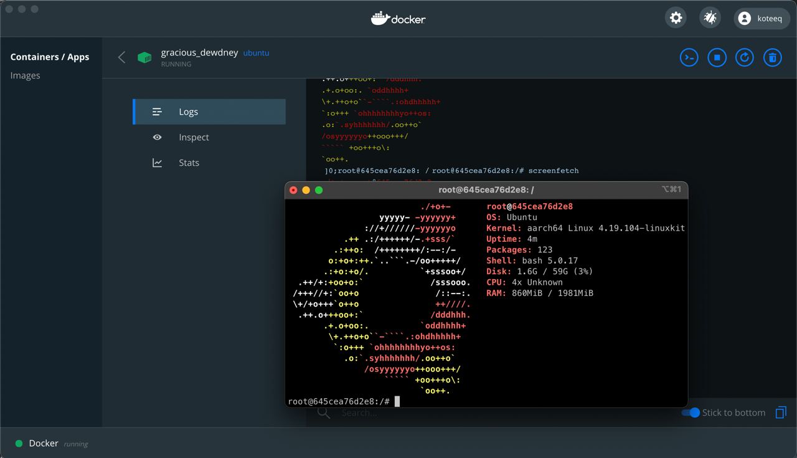Click the terminal prompt cursor line
Image resolution: width=797 pixels, height=458 pixels.
[x=344, y=401]
